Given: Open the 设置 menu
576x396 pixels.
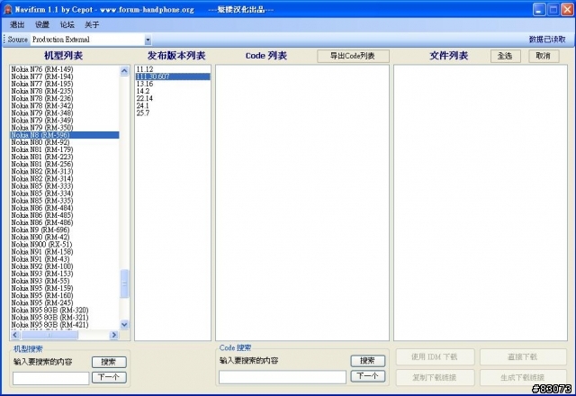Looking at the screenshot, I should tap(42, 24).
